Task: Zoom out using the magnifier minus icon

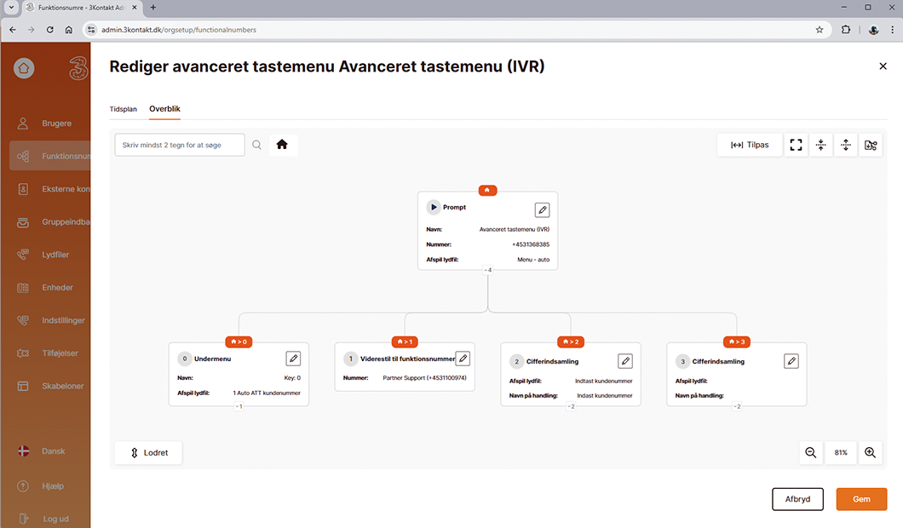Action: click(x=810, y=452)
